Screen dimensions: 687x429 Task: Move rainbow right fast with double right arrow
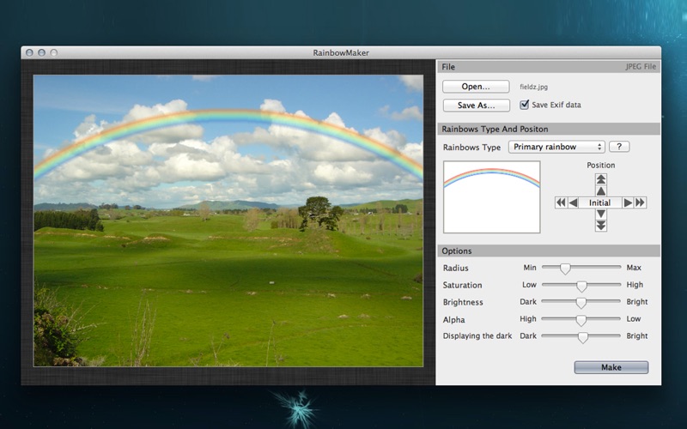641,202
